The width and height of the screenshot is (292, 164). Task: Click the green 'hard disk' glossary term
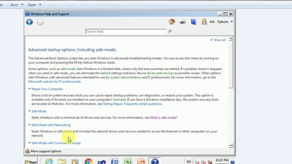coord(119,100)
